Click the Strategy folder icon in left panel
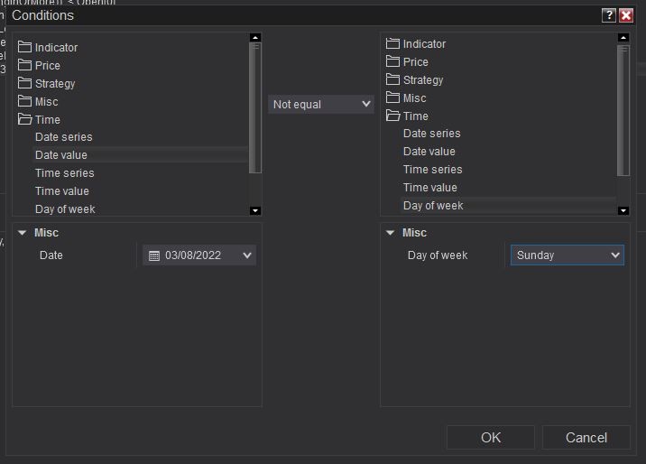This screenshot has height=464, width=646. pos(24,83)
